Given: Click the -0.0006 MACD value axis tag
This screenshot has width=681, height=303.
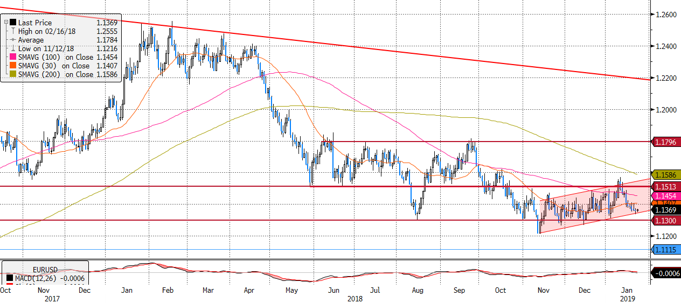Looking at the screenshot, I should pos(666,273).
